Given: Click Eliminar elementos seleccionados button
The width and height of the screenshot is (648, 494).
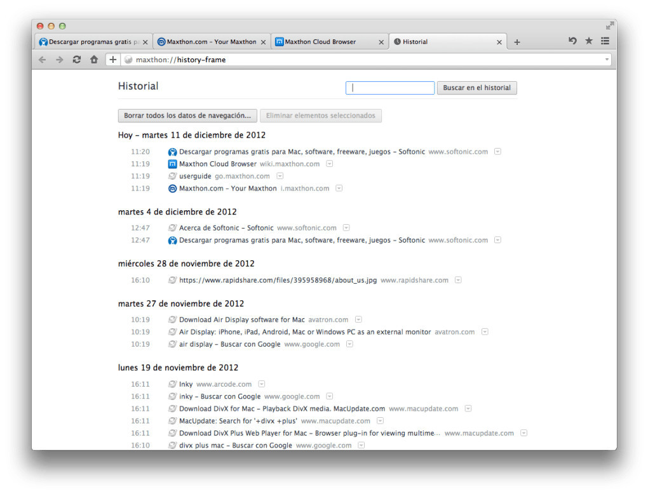Looking at the screenshot, I should [x=321, y=116].
